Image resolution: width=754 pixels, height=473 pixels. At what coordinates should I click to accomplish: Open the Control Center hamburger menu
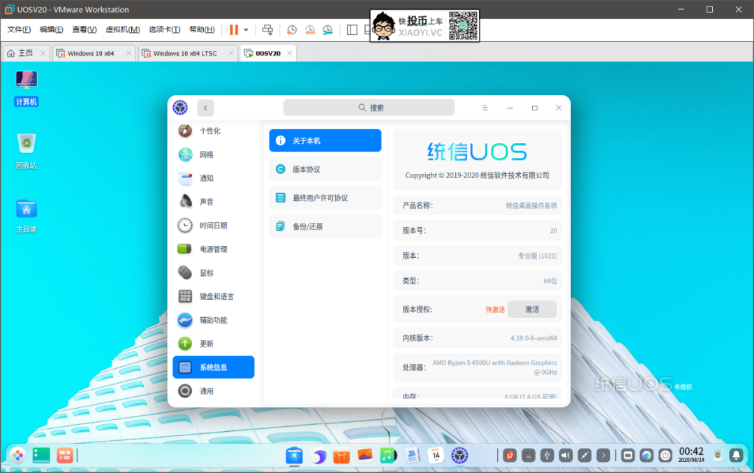(485, 108)
